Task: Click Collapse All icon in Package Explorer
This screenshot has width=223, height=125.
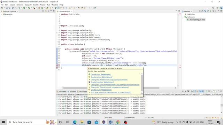Action: click(x=43, y=11)
